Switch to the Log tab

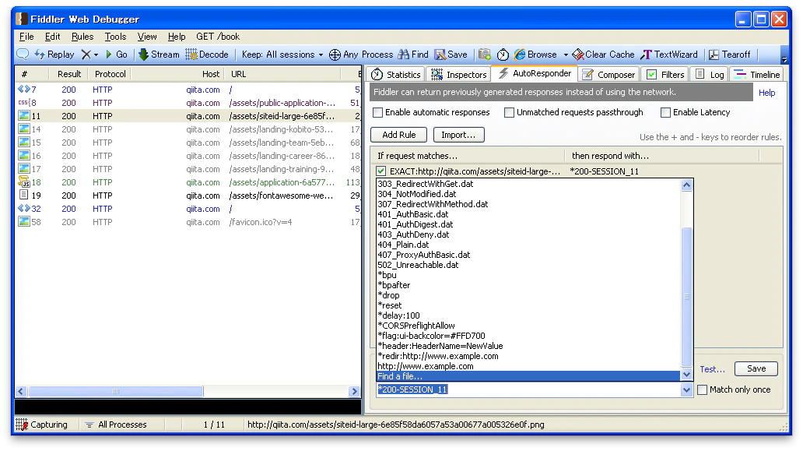[710, 74]
